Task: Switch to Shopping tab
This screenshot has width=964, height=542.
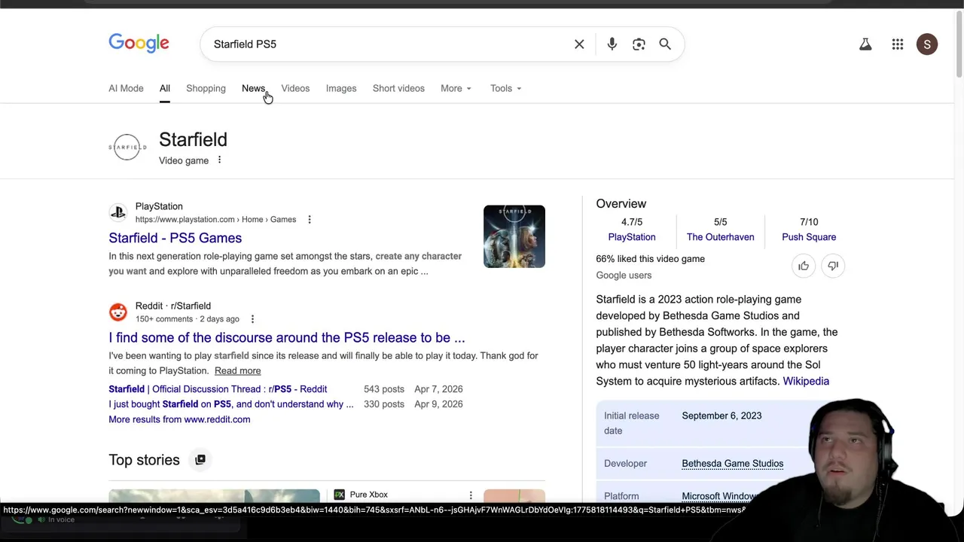Action: tap(206, 88)
